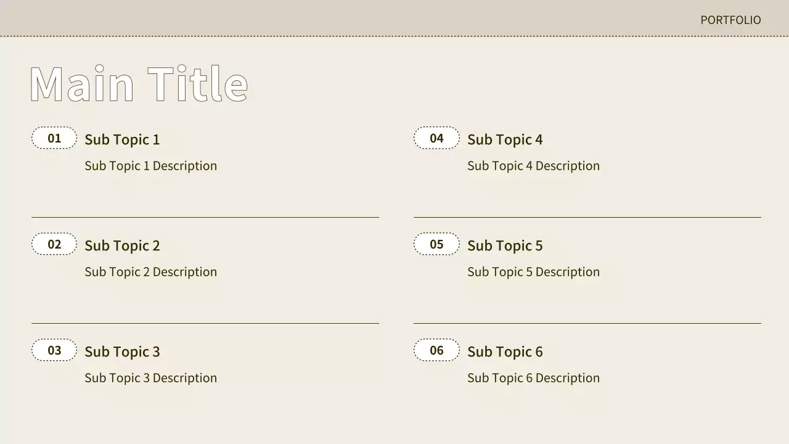Image resolution: width=789 pixels, height=444 pixels.
Task: Click the Sub Topic 5 Description text
Action: (x=533, y=272)
